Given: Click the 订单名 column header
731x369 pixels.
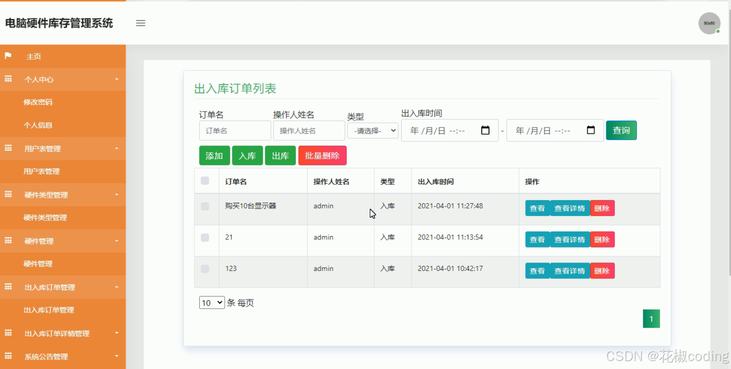Looking at the screenshot, I should 236,182.
